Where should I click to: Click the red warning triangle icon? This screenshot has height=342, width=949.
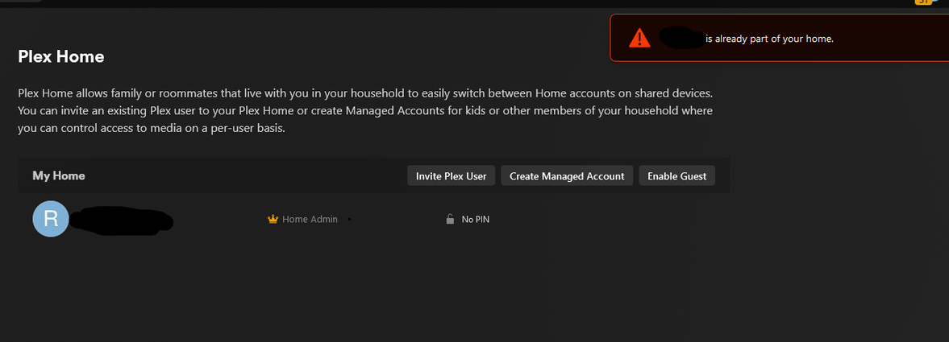tap(639, 39)
